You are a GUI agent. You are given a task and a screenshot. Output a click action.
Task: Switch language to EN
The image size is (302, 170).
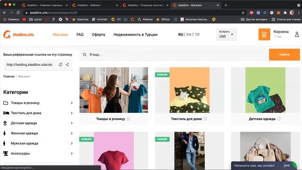click(x=189, y=34)
